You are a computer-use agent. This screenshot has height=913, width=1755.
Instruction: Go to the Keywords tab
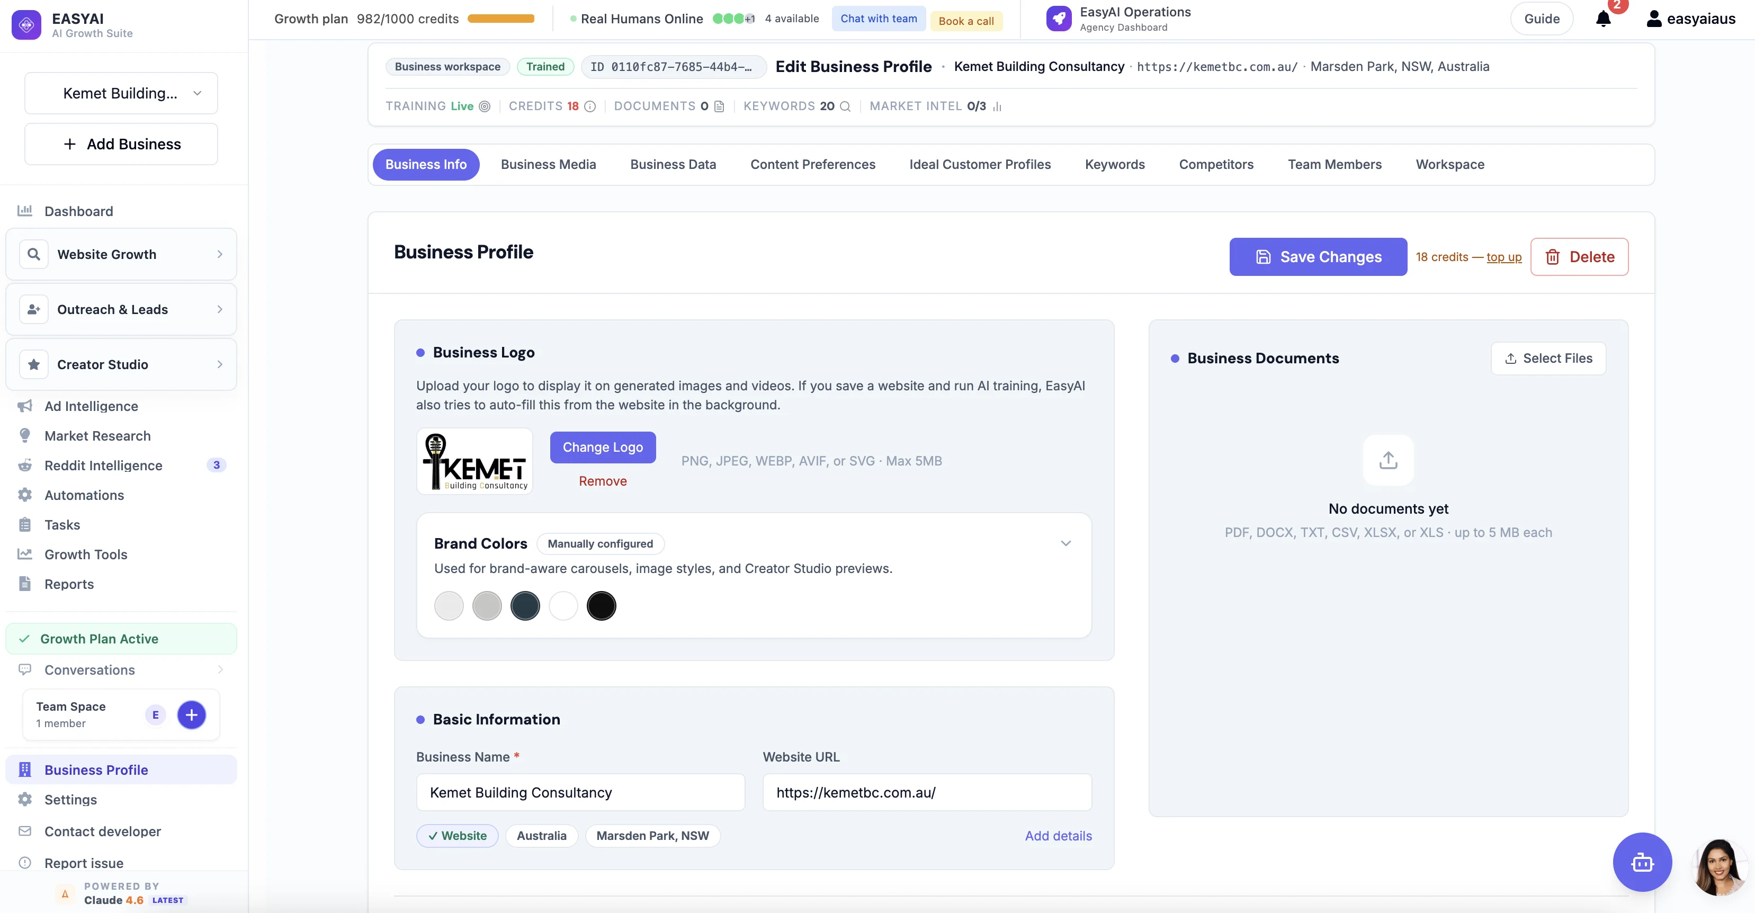coord(1115,164)
